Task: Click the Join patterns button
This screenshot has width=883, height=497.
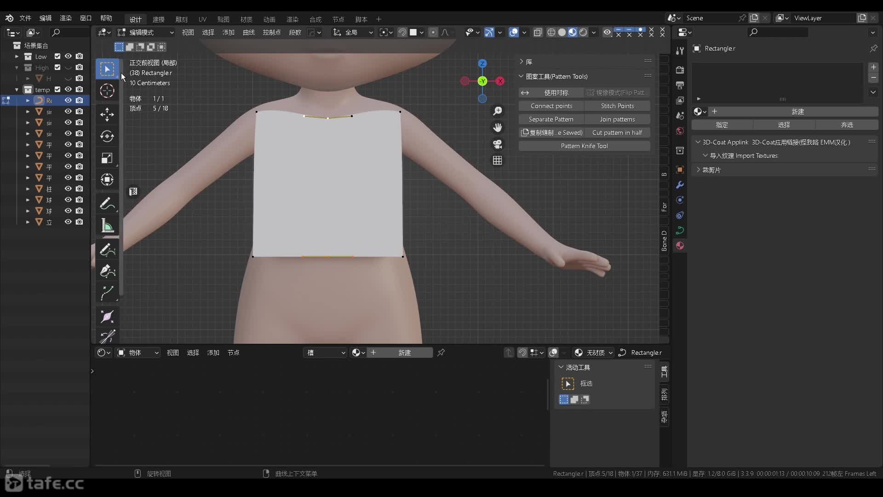Action: tap(617, 119)
